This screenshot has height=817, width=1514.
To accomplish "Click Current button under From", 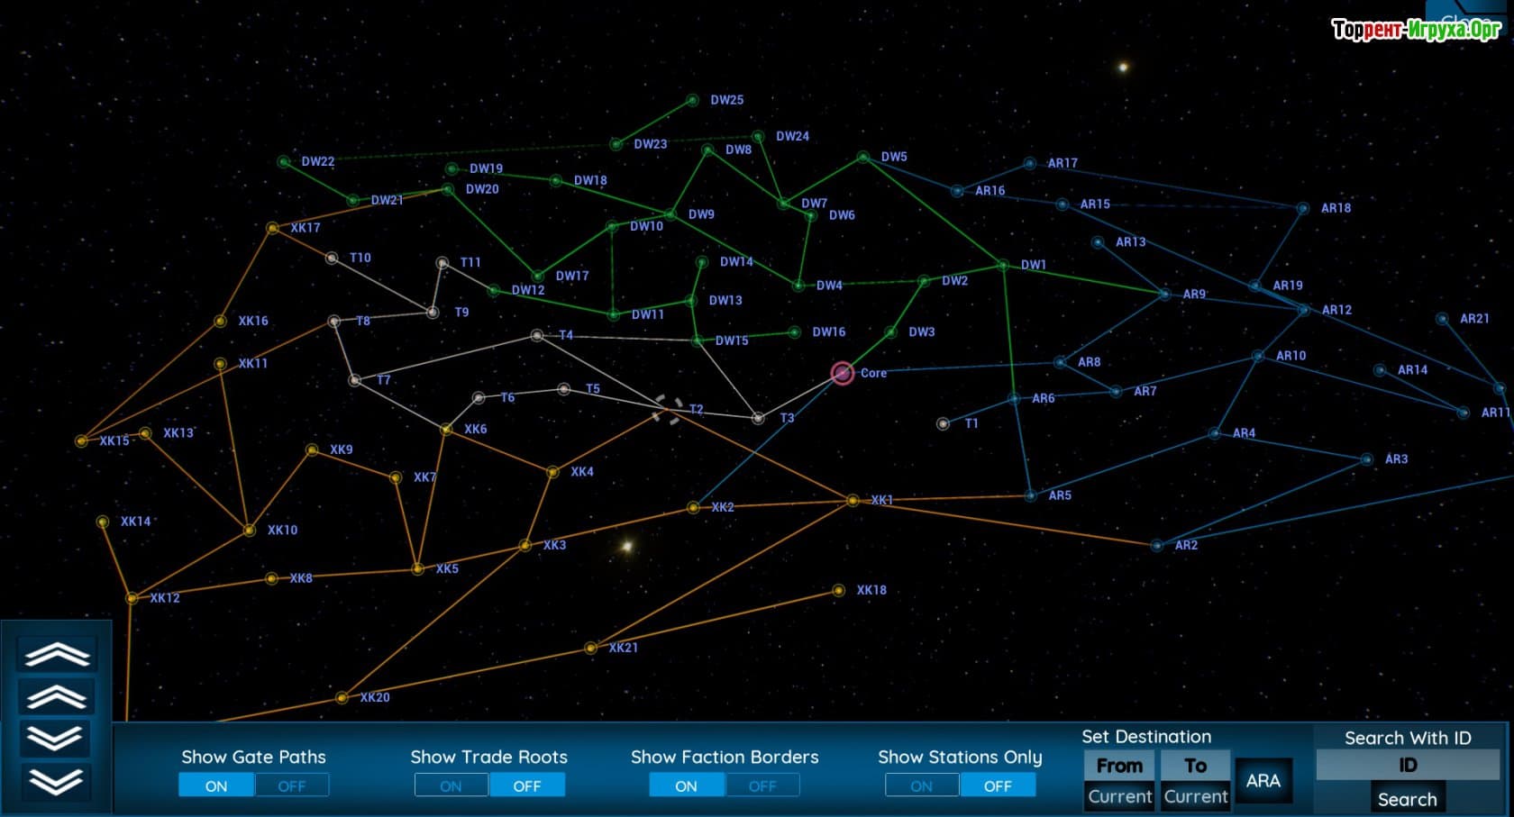I will tap(1119, 796).
